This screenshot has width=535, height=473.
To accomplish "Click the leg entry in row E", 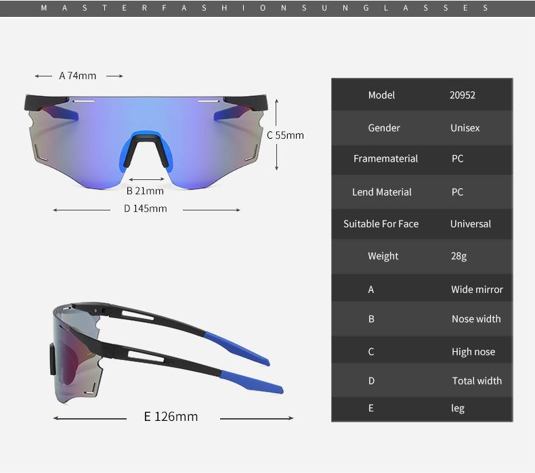I will coord(458,408).
